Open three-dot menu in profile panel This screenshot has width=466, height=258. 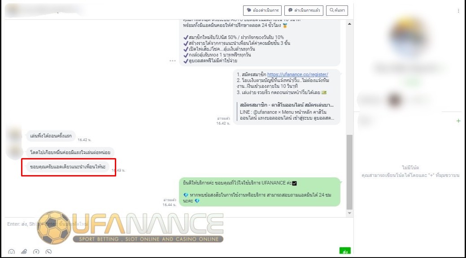tap(458, 10)
